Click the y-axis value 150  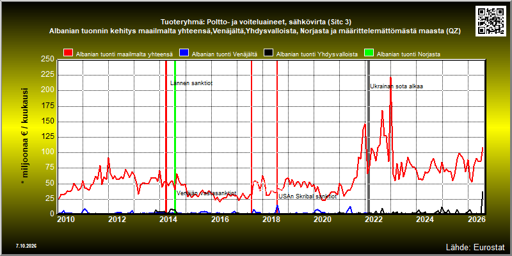(47, 122)
